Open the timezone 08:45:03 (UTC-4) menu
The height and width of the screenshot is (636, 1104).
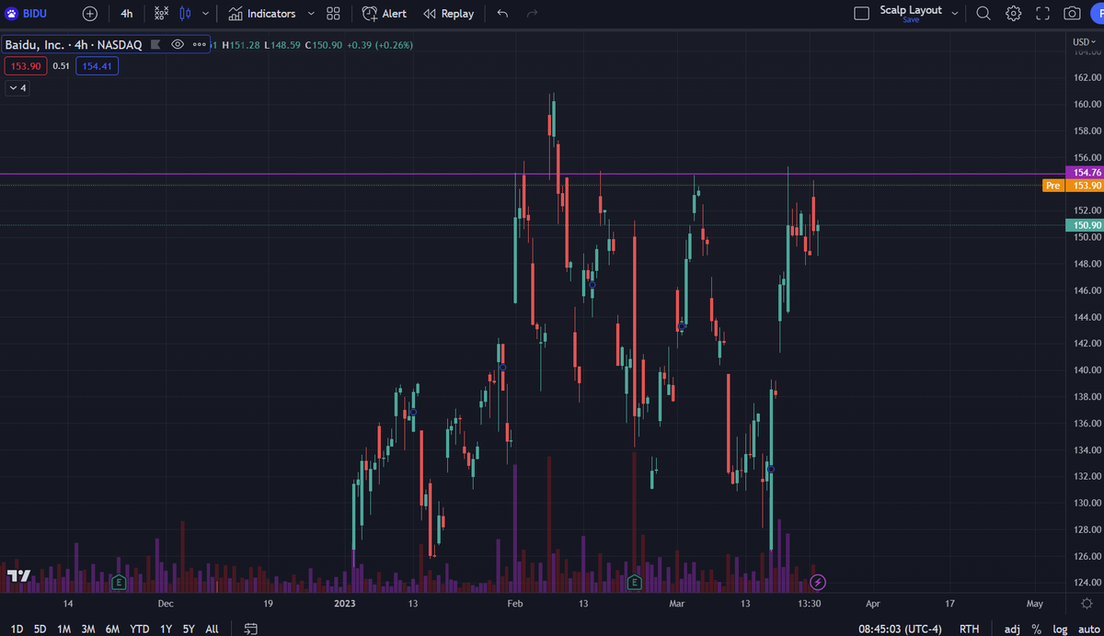click(x=901, y=629)
